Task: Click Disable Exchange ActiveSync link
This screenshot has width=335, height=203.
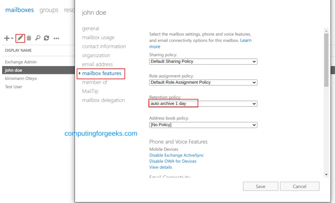Action: tap(176, 155)
